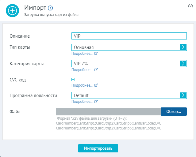
Task: Click external link icon under Тип карты
Action: 96,53
